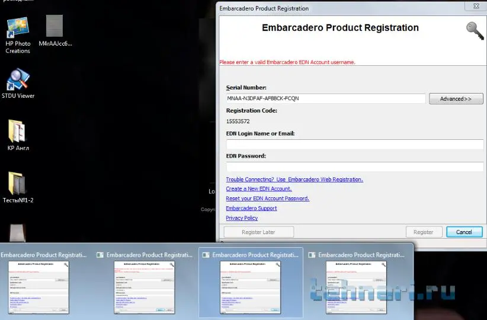Select the M4rAAJcc6... desktop file icon

point(55,30)
